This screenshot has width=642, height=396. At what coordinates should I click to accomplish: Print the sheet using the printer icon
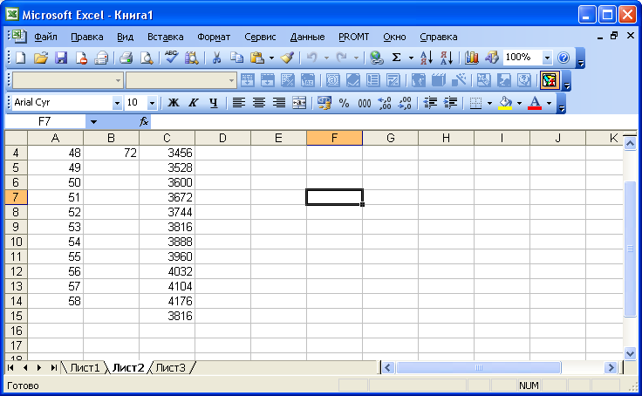[126, 58]
